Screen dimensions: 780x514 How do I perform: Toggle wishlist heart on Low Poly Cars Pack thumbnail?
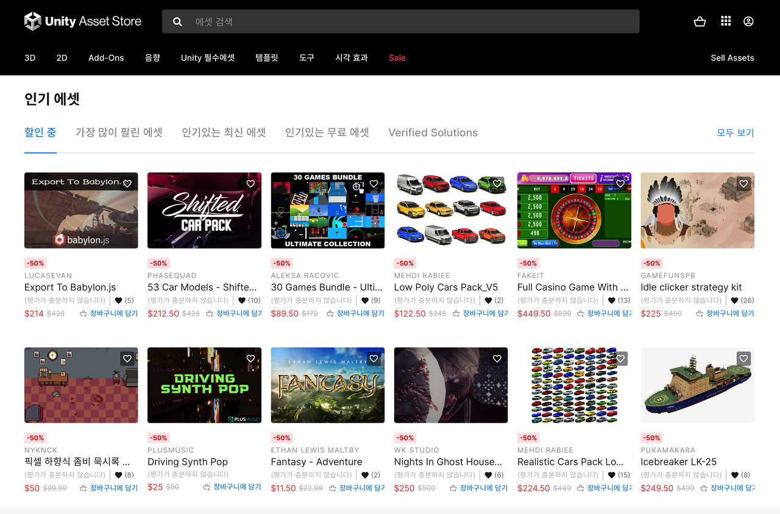pos(497,183)
